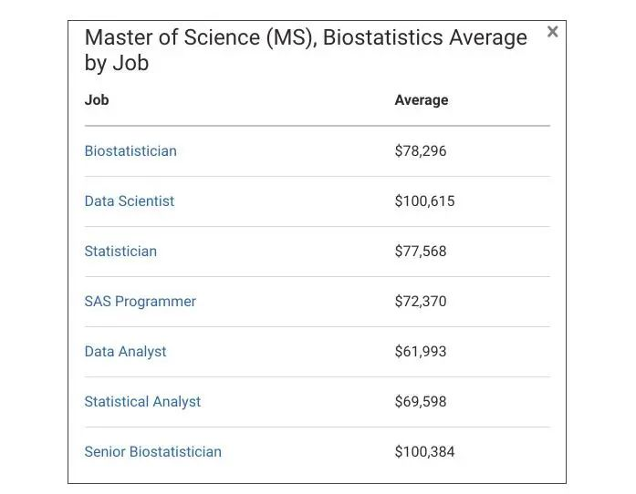Click the Job column header
This screenshot has height=494, width=636.
97,100
